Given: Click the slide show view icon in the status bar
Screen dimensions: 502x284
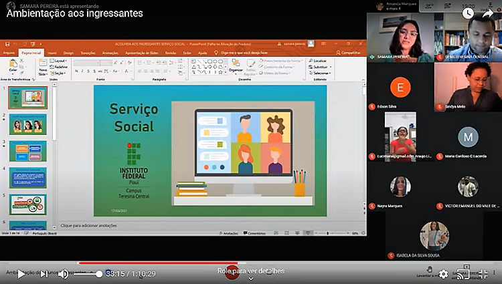Looking at the screenshot, I should tap(308, 233).
